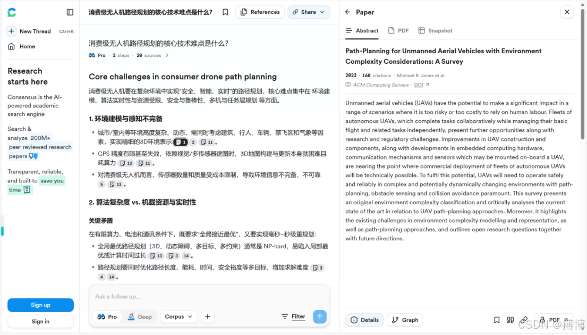Open the Details view of the paper
The image size is (587, 335).
point(364,320)
